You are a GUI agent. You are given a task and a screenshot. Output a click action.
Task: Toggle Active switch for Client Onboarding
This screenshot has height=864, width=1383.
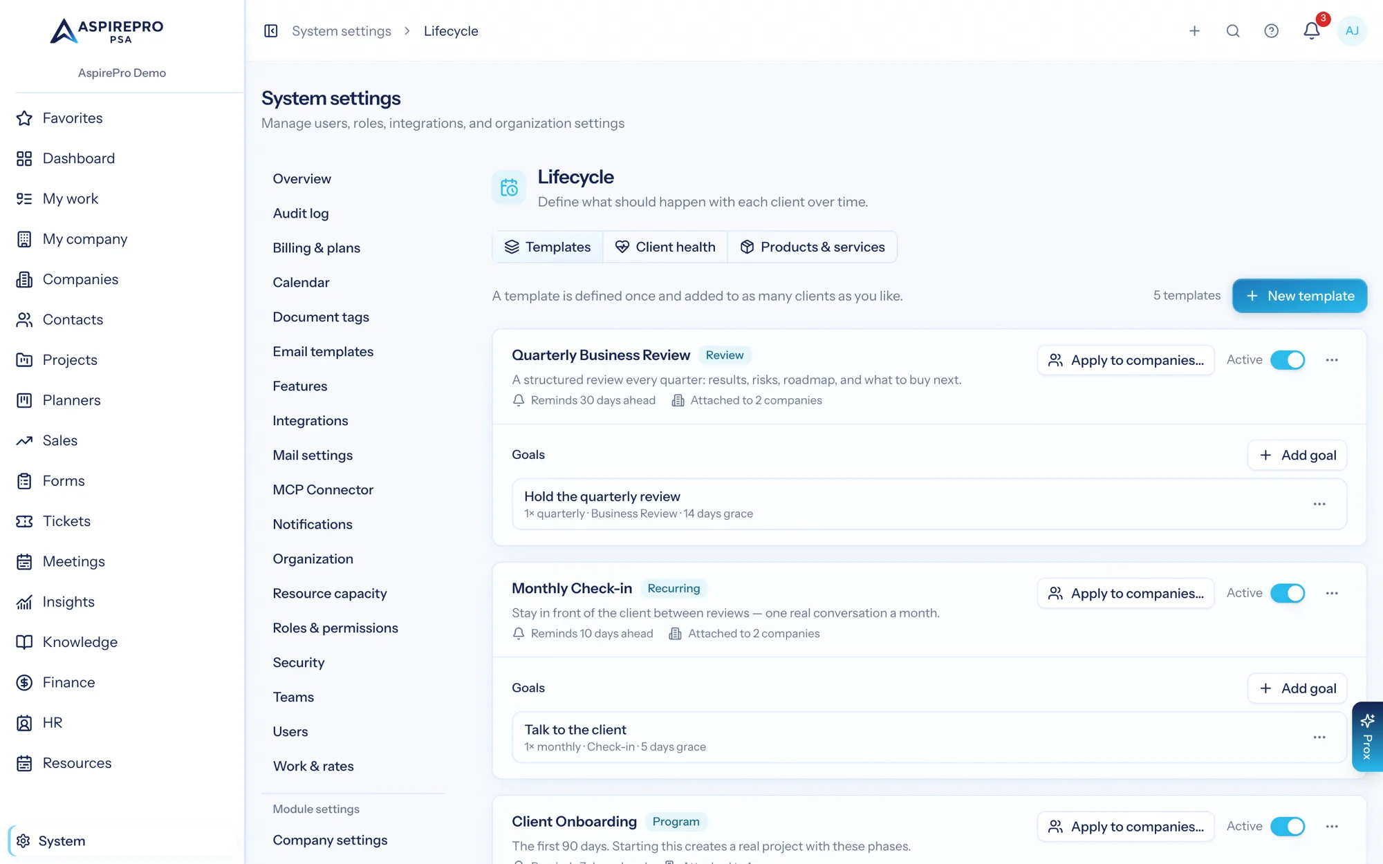point(1288,826)
